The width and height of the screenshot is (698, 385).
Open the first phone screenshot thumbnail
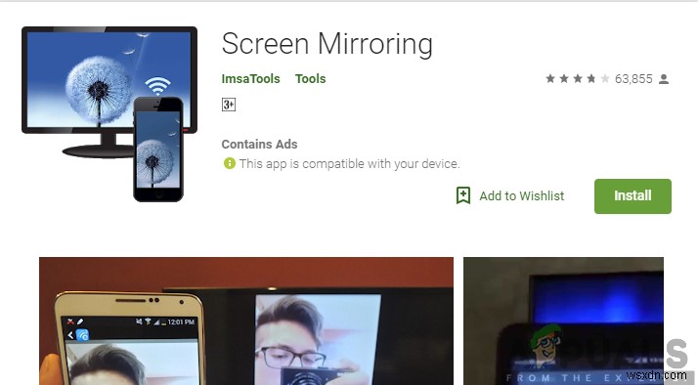[246, 321]
